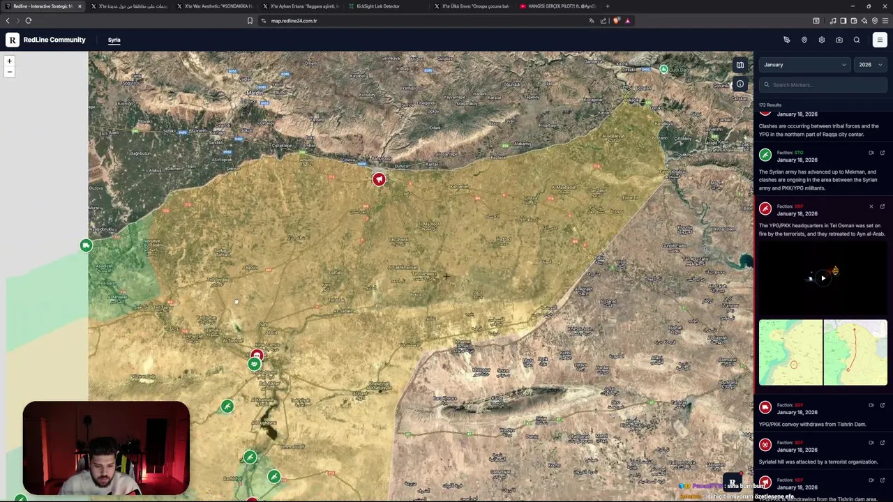This screenshot has height=502, width=893.
Task: Open the location pin tool in header
Action: [x=804, y=40]
